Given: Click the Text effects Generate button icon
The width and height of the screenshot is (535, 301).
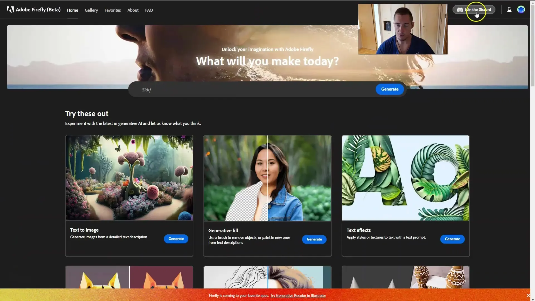Looking at the screenshot, I should coord(452,239).
